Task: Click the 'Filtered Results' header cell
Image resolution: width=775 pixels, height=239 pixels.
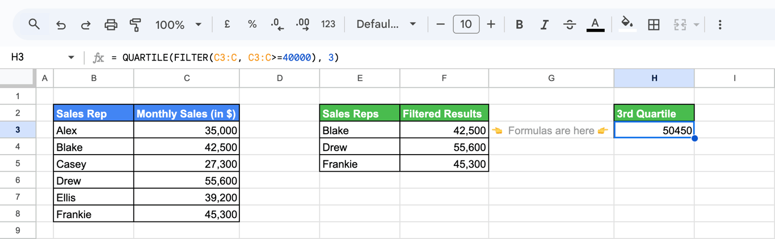Action: click(x=444, y=113)
